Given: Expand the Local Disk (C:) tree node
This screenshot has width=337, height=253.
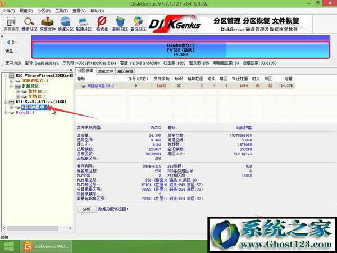Looking at the screenshot, I should click(11, 81).
